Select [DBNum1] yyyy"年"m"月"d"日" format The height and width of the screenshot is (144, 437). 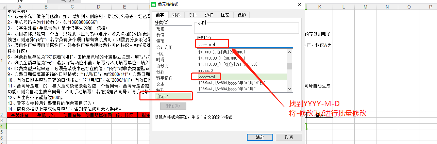(242, 83)
